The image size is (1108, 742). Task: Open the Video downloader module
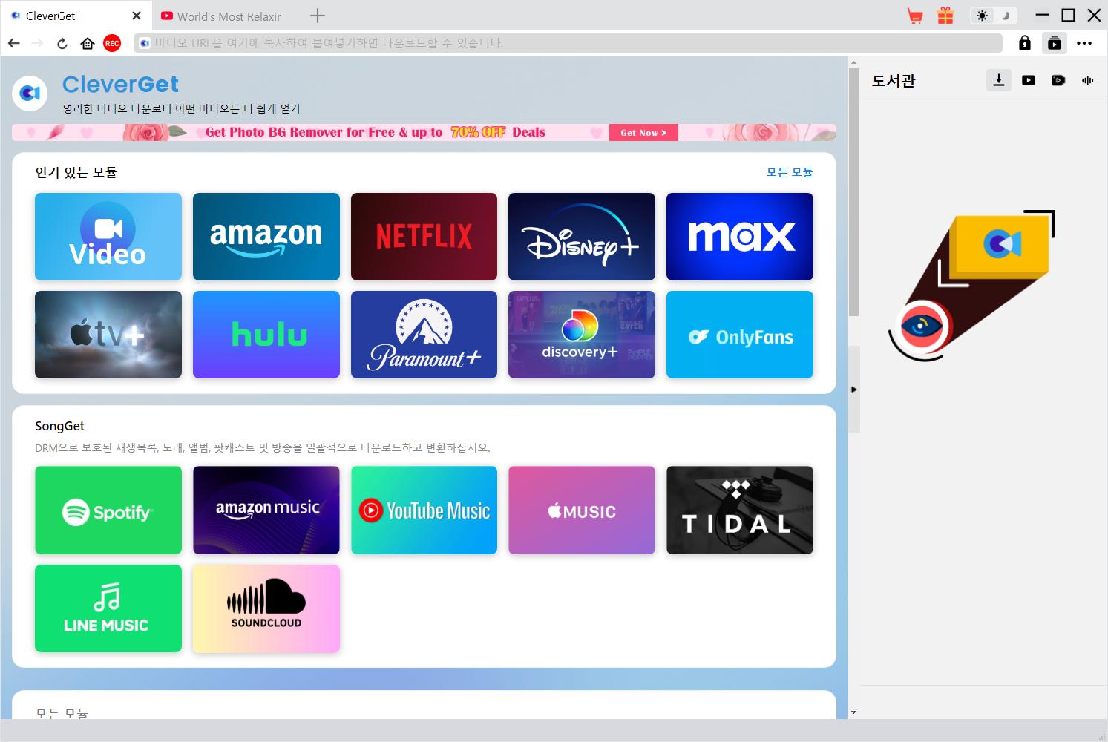point(108,237)
